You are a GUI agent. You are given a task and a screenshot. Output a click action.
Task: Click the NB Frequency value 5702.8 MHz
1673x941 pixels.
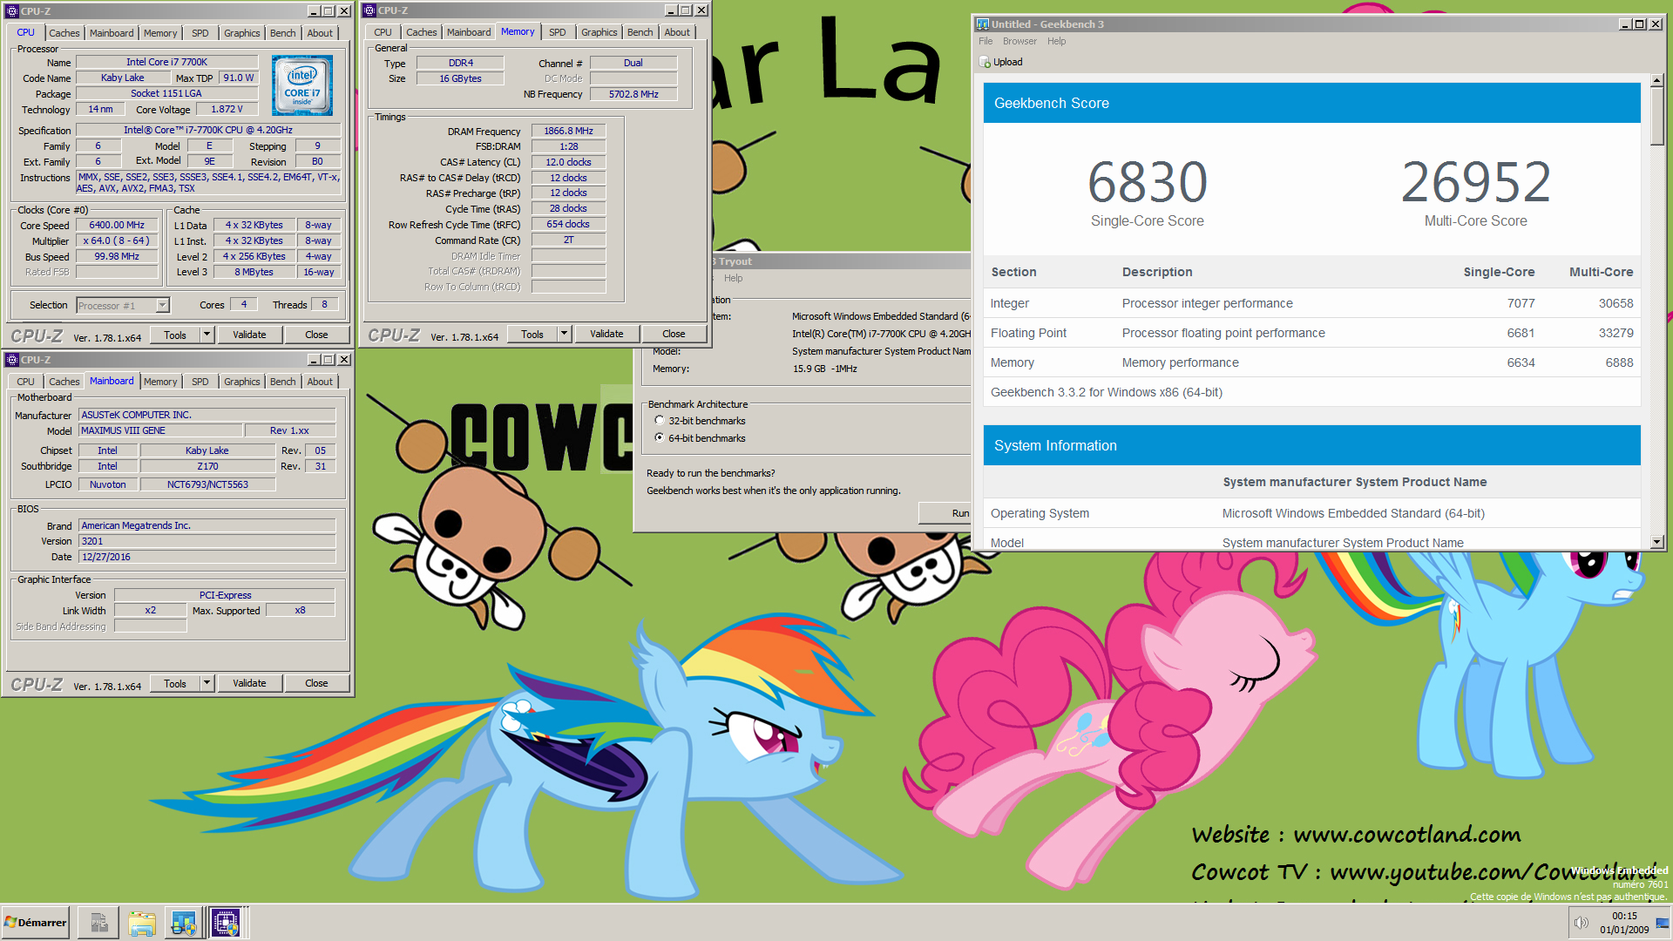click(x=633, y=94)
